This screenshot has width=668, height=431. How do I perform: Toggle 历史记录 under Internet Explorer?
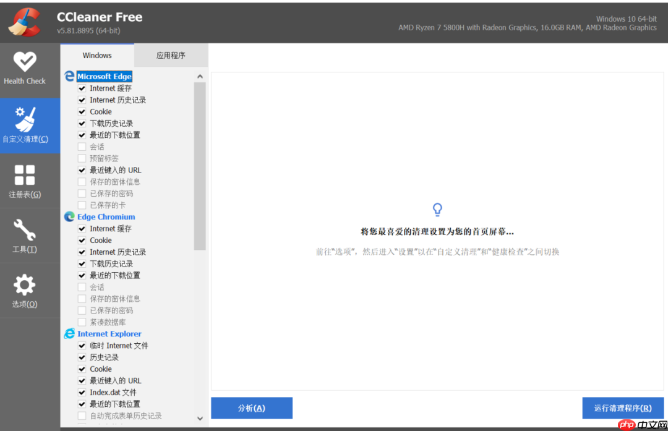82,357
